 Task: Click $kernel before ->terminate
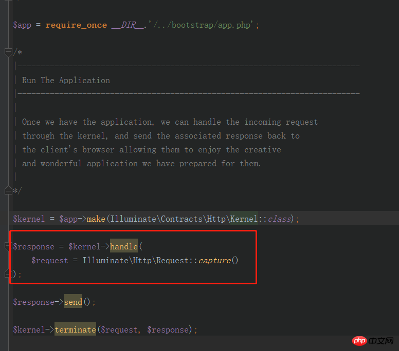coord(29,329)
